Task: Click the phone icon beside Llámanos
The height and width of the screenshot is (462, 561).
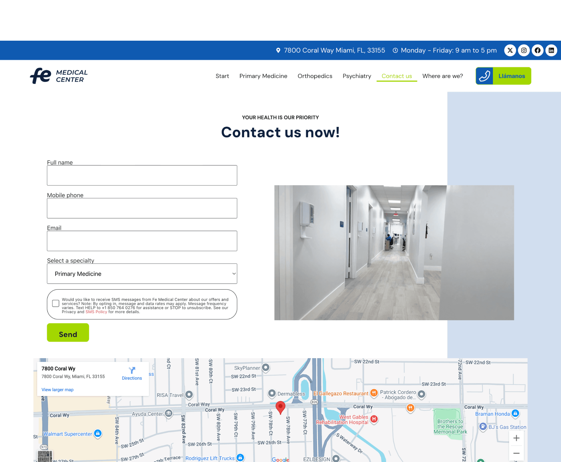Action: point(484,76)
